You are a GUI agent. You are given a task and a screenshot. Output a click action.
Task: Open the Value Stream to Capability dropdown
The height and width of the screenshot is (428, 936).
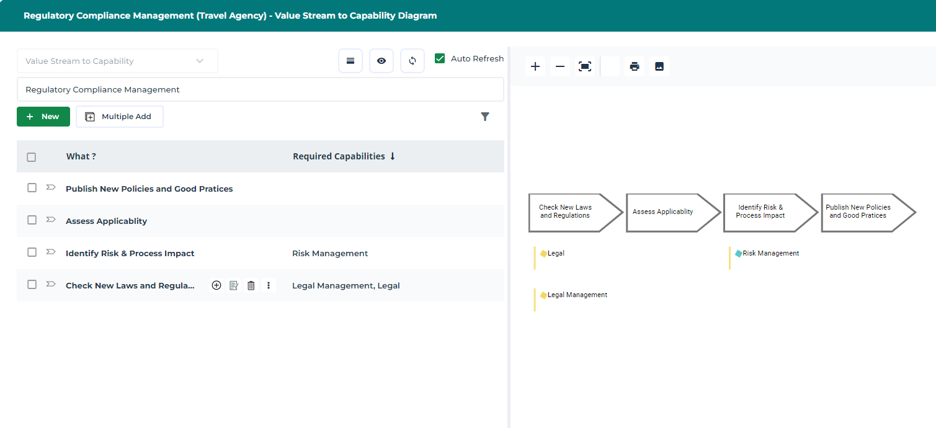(117, 61)
